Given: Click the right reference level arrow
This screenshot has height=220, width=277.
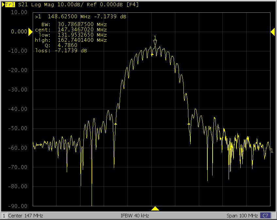Looking at the screenshot, I should click(273, 31).
